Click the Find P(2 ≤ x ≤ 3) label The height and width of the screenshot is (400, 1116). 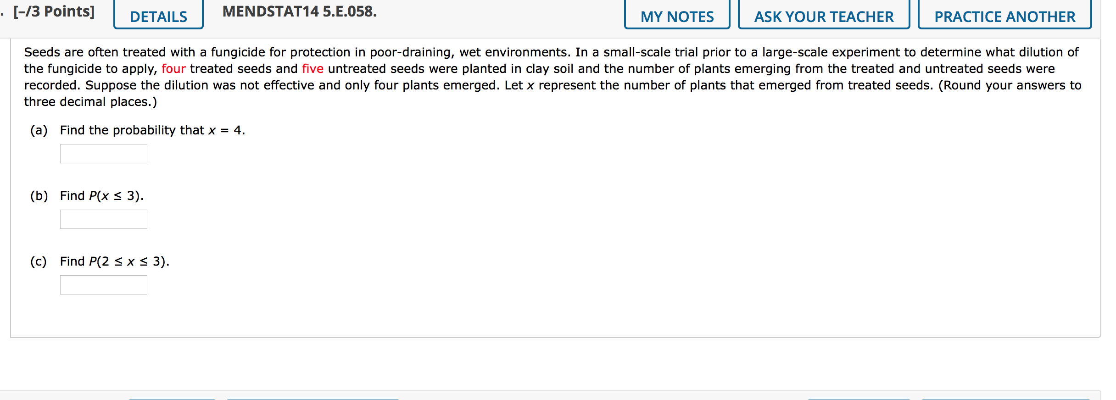point(114,261)
